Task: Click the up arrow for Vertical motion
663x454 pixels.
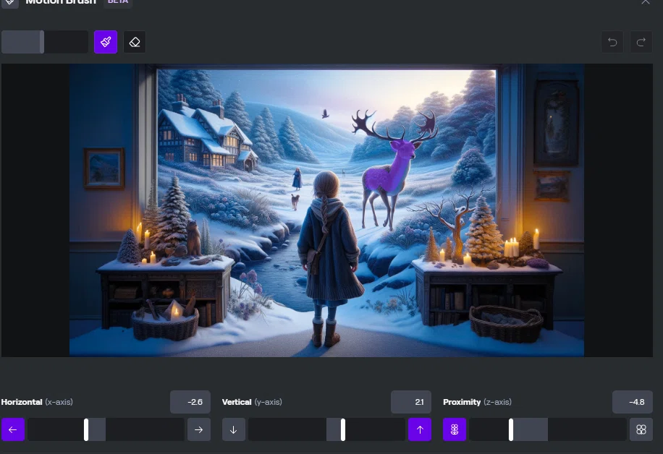Action: point(420,429)
